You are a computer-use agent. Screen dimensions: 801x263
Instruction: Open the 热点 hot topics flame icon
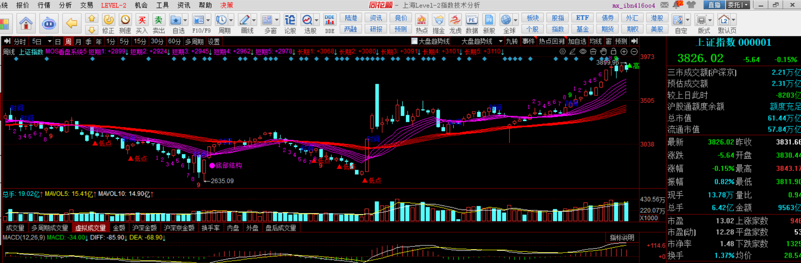pyautogui.click(x=422, y=20)
